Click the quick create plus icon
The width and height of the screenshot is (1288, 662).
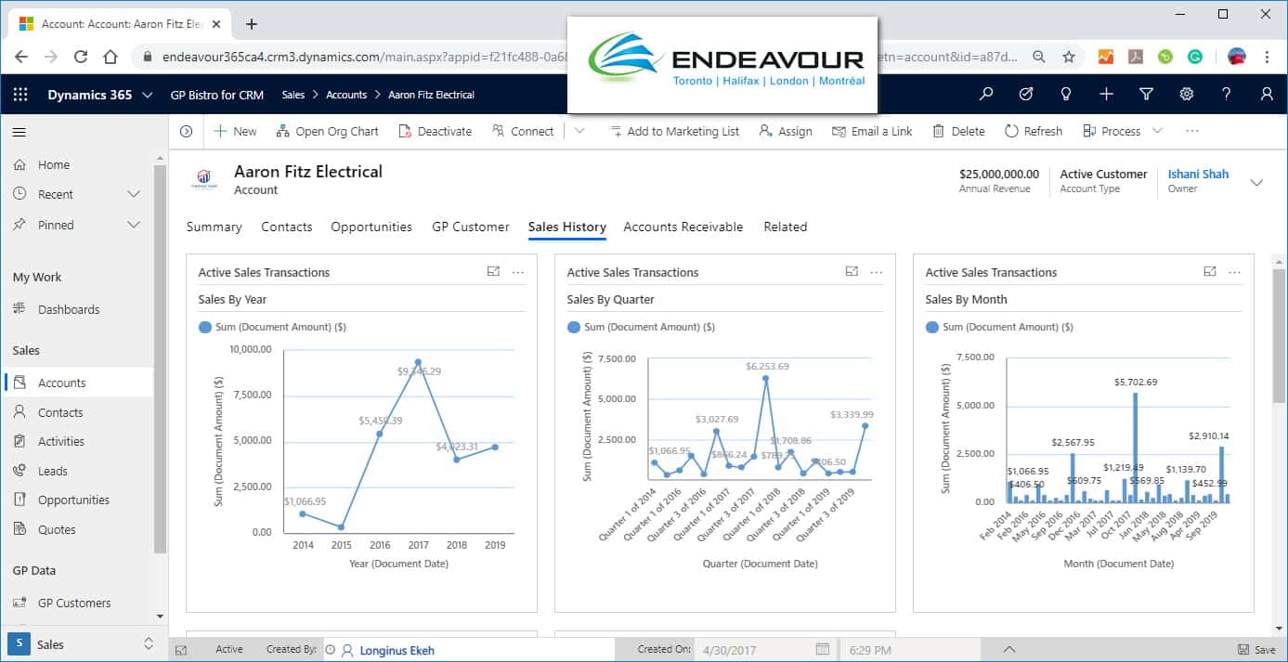click(1106, 95)
